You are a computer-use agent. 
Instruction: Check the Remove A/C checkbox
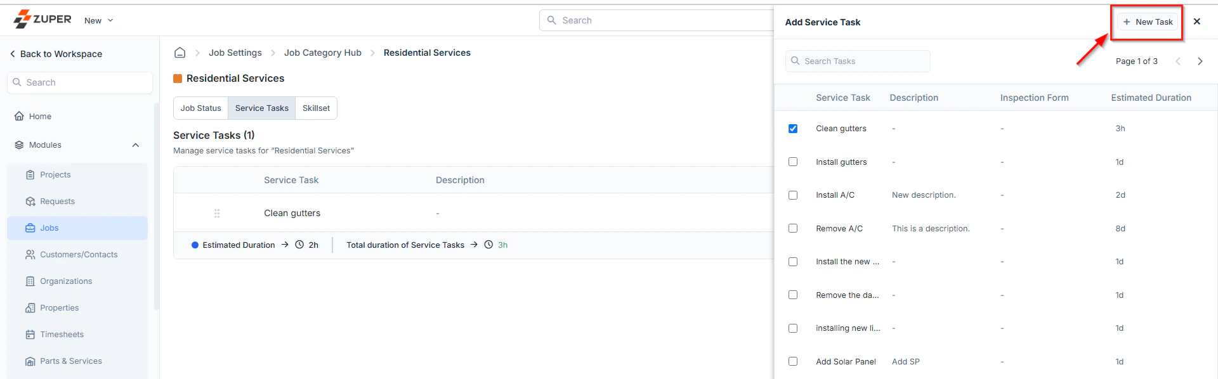tap(793, 228)
